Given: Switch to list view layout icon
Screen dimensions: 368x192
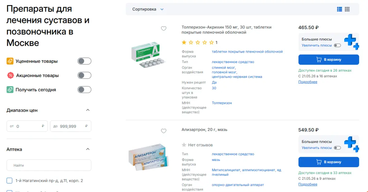Looking at the screenshot, I should click(339, 9).
